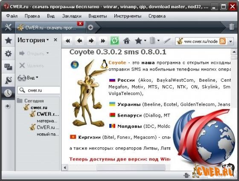Image resolution: width=239 pixels, height=181 pixels.
Task: Open a new tab with plus button
Action: 90,27
